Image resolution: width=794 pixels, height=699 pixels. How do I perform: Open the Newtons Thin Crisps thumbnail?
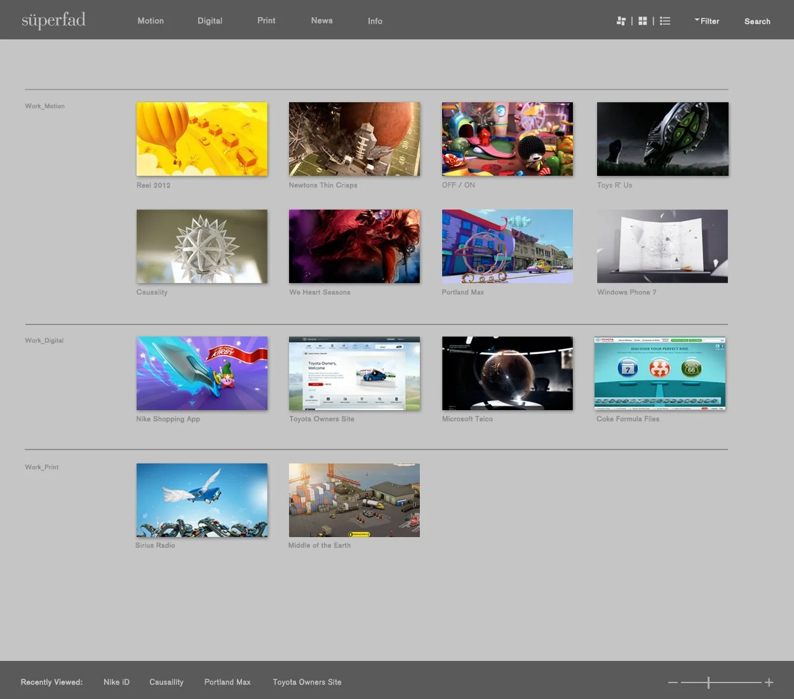(x=354, y=139)
